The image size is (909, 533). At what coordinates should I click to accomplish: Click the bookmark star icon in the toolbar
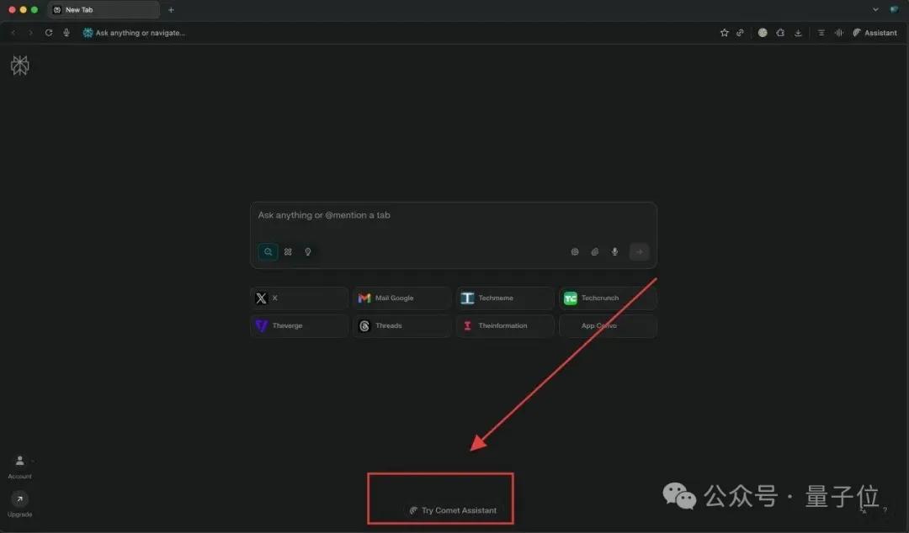pyautogui.click(x=724, y=33)
